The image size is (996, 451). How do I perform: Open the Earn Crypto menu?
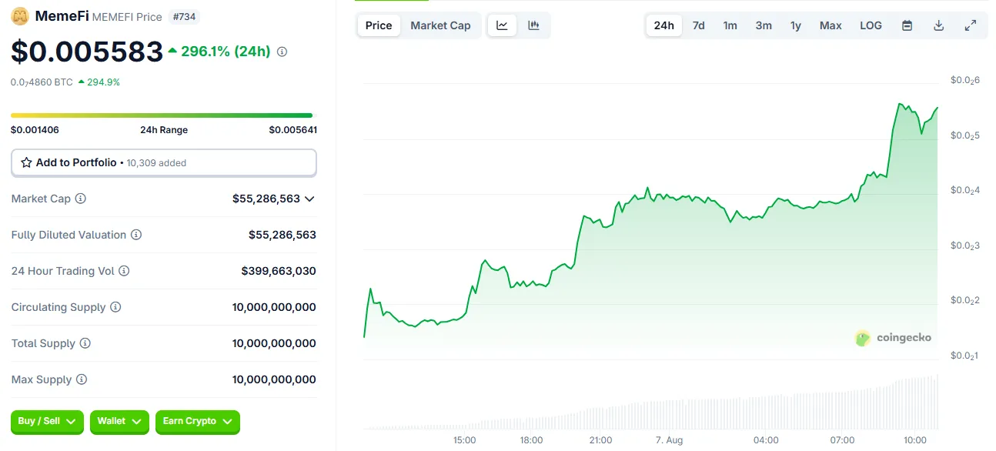click(x=197, y=422)
